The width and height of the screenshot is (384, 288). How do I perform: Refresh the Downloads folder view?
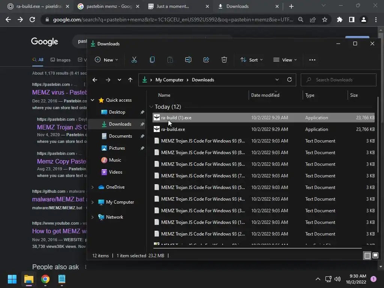click(289, 80)
